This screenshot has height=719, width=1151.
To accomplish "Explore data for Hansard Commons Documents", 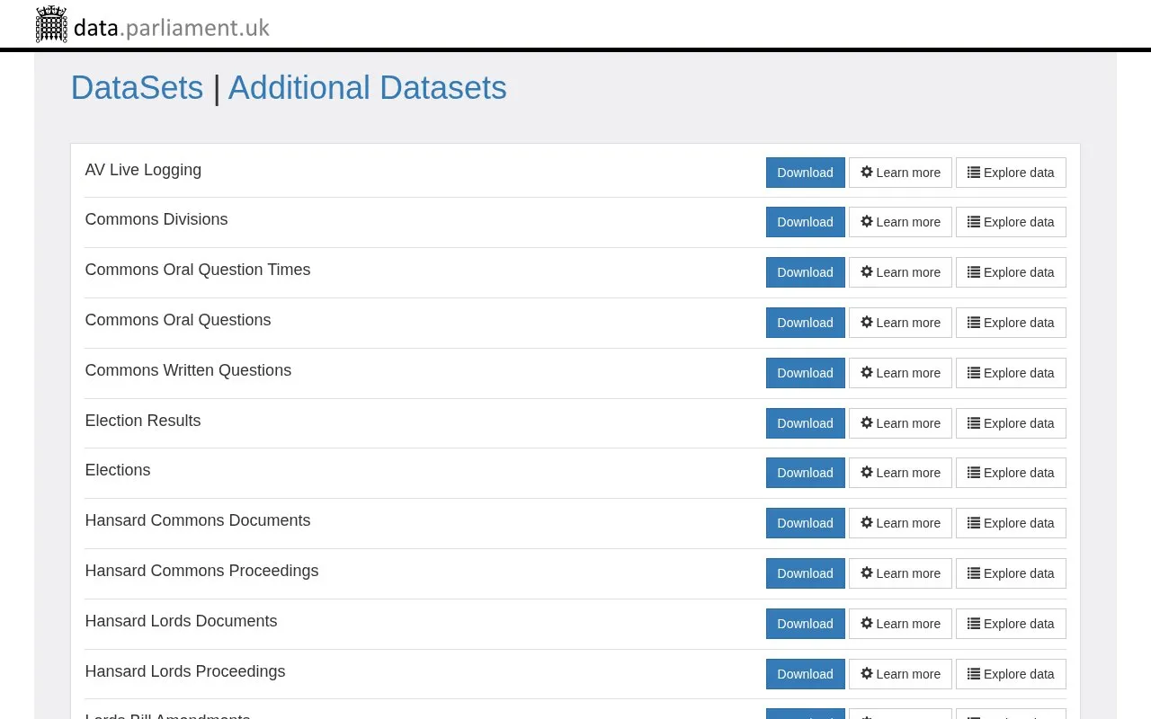I will click(1011, 523).
